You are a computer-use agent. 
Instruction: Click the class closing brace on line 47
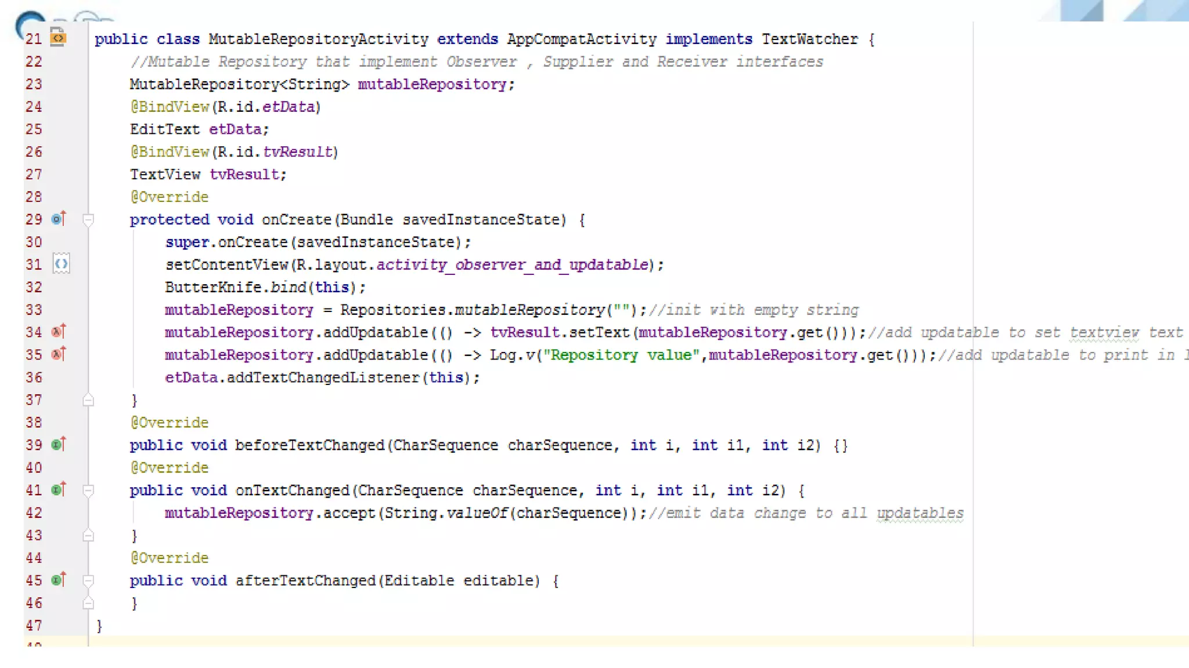coord(99,626)
